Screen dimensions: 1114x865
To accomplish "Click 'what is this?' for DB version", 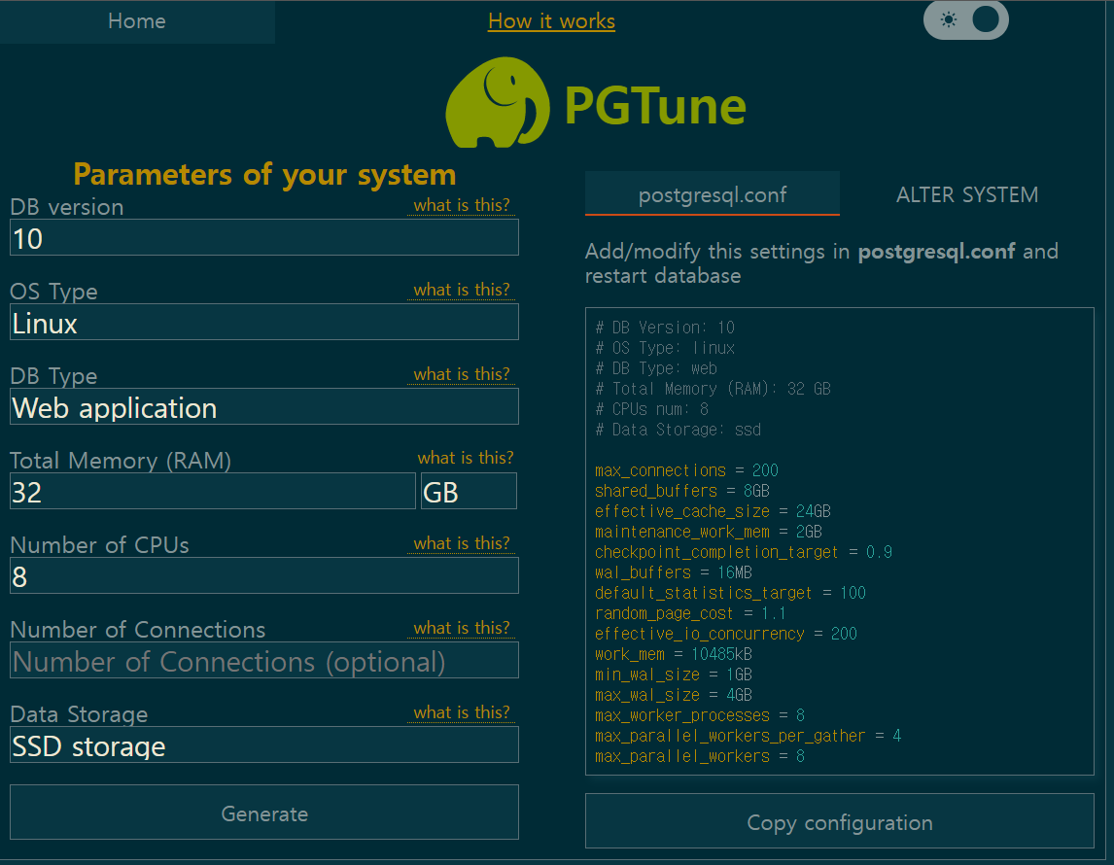I will click(461, 205).
